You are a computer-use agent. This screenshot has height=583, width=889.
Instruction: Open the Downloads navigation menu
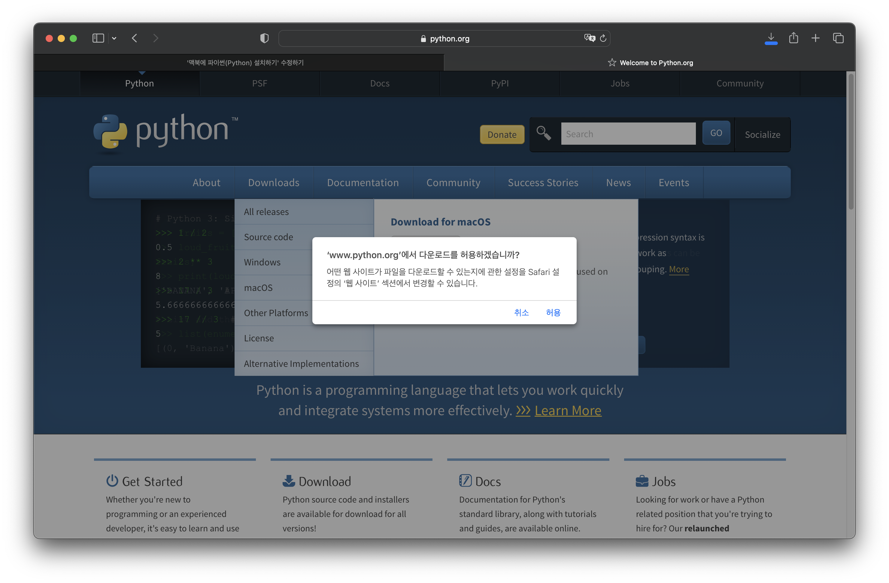(273, 182)
